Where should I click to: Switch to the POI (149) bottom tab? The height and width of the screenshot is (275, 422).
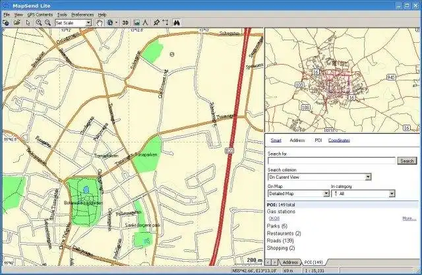(x=314, y=262)
